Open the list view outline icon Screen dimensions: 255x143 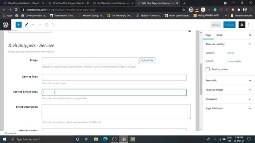point(53,25)
